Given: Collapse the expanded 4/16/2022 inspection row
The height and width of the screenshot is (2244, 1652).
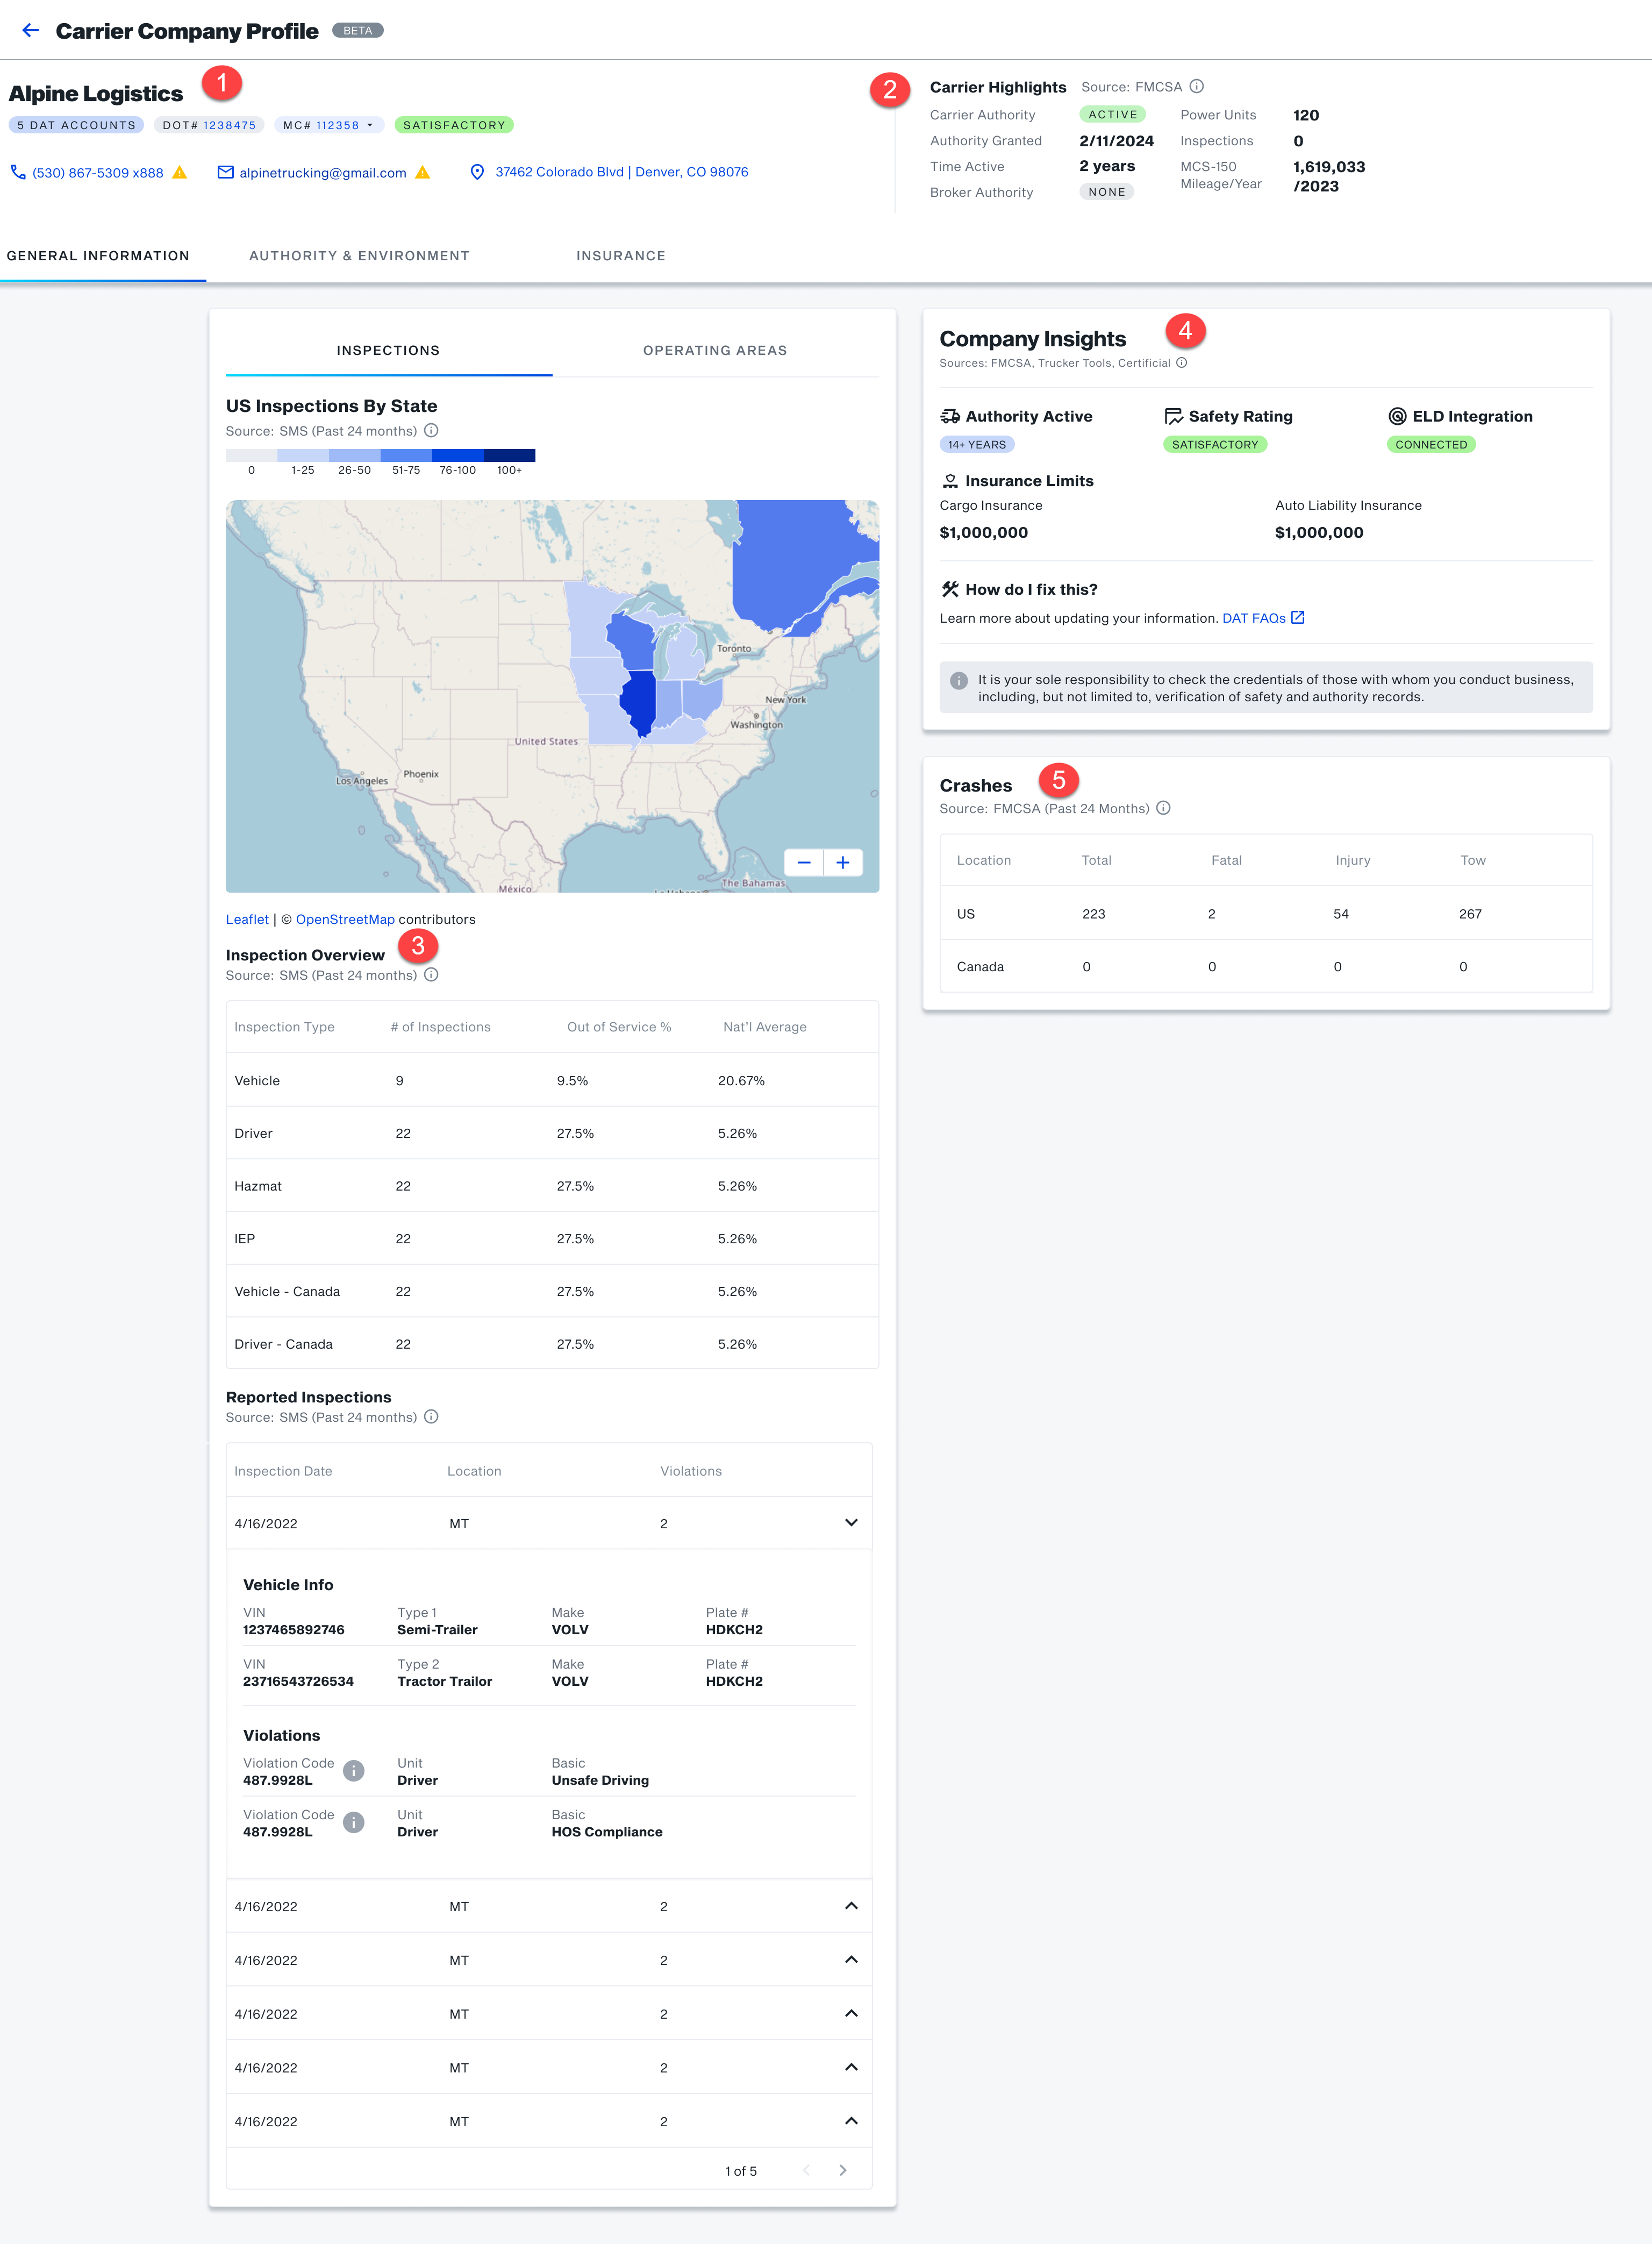Looking at the screenshot, I should 851,1523.
